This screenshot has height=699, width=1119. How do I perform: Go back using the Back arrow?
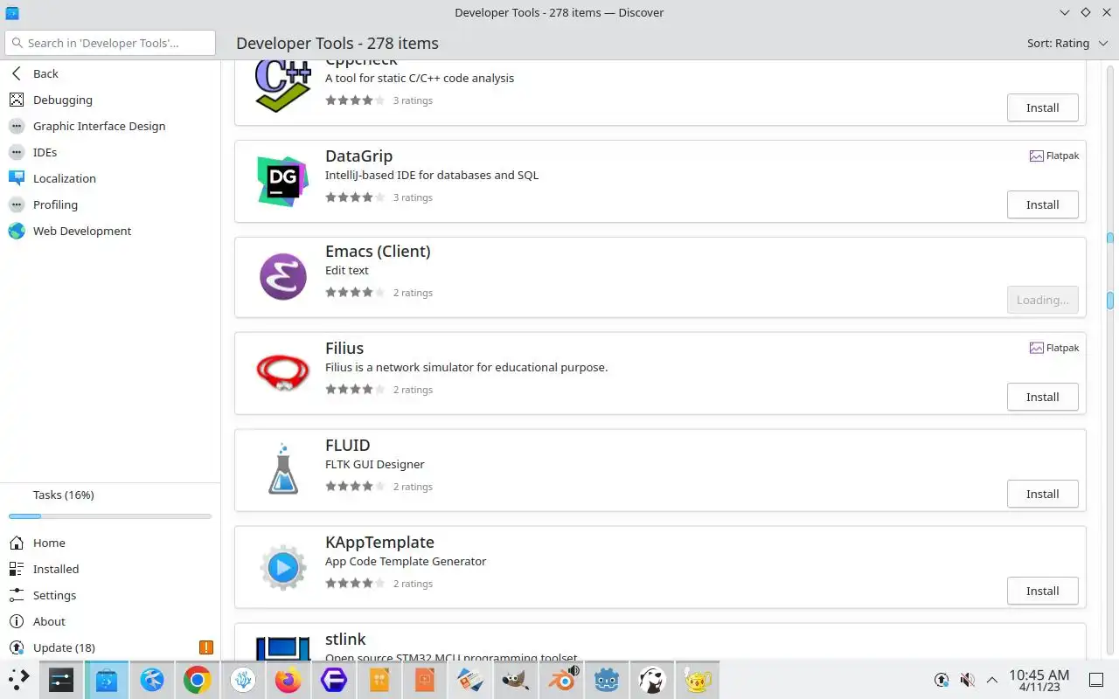(16, 73)
